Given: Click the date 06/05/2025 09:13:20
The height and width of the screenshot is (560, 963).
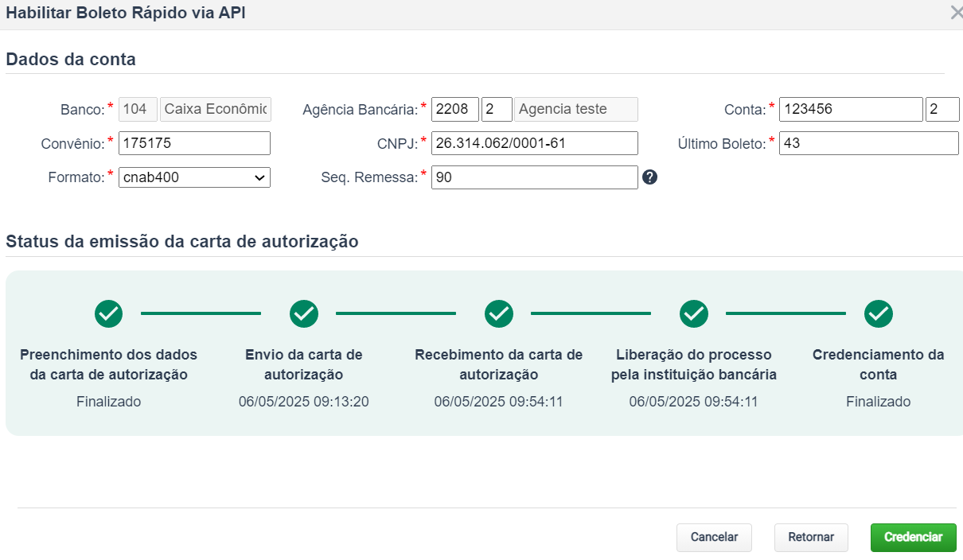Looking at the screenshot, I should click(304, 402).
